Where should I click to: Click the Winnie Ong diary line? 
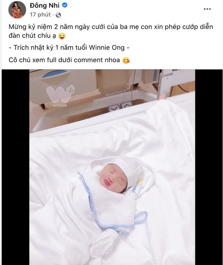point(69,48)
